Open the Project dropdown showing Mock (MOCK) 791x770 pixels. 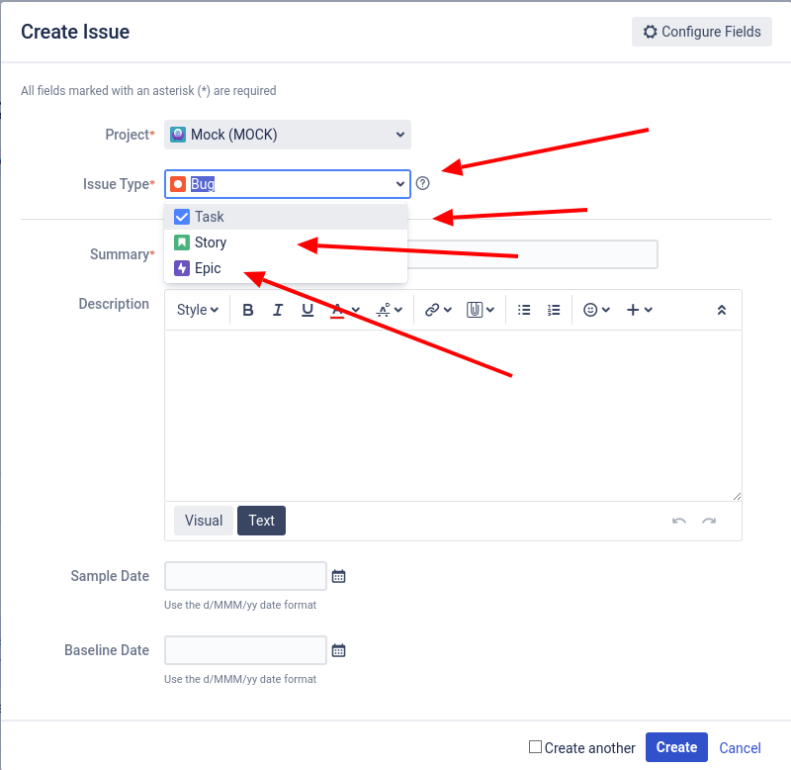[287, 135]
